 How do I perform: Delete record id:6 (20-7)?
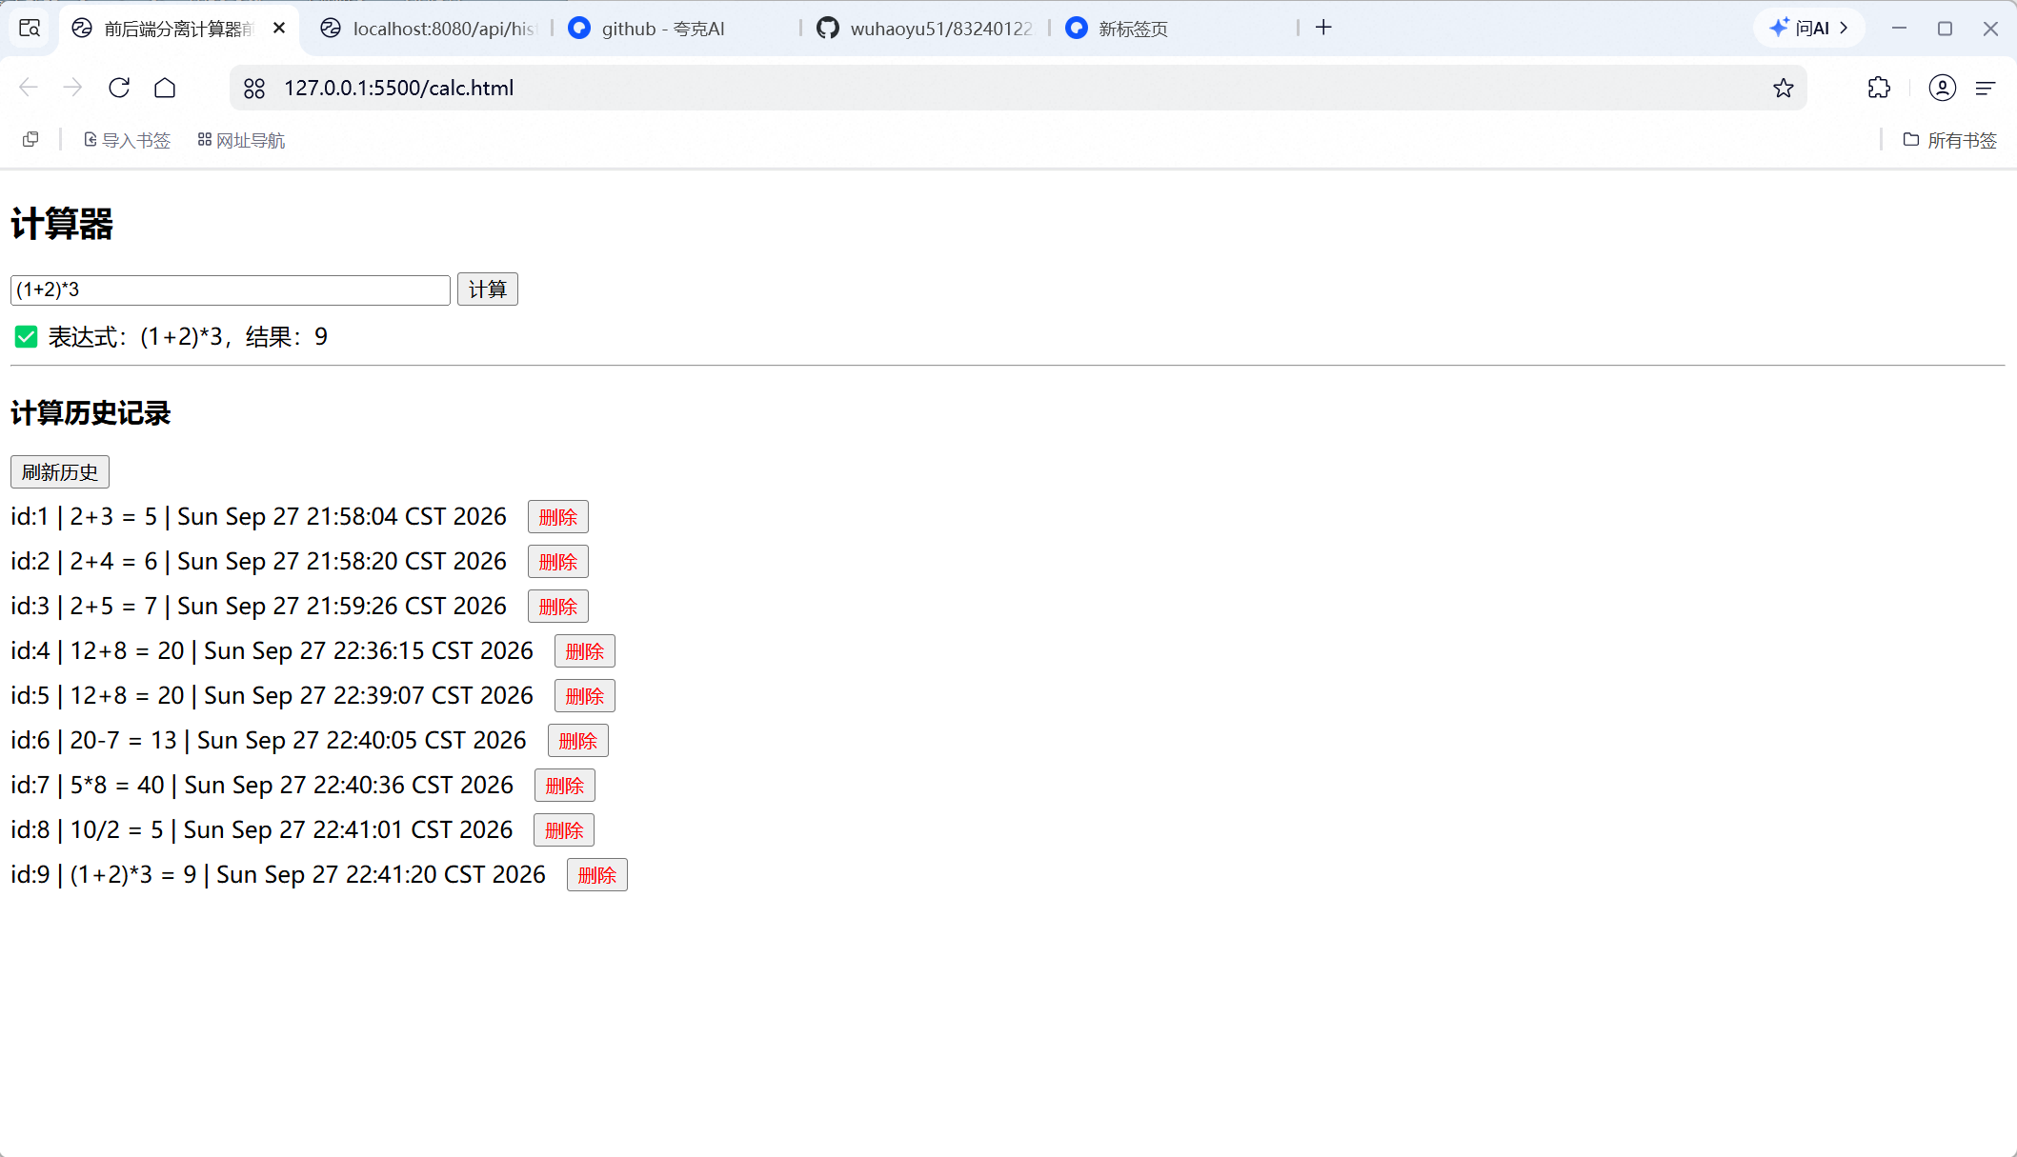pyautogui.click(x=578, y=741)
